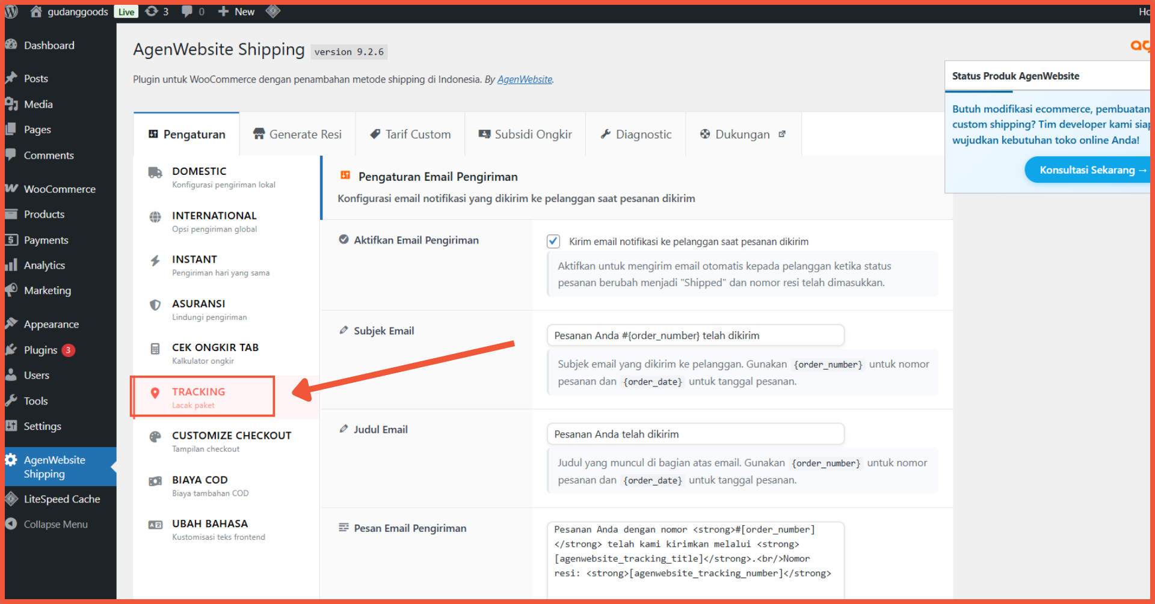
Task: Click the INSTANT lightning bolt icon
Action: pyautogui.click(x=155, y=261)
